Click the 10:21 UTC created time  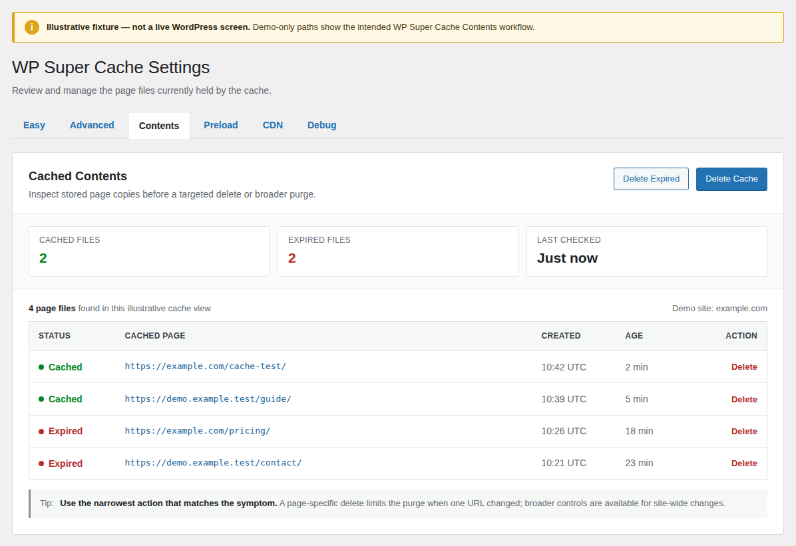[x=564, y=464]
